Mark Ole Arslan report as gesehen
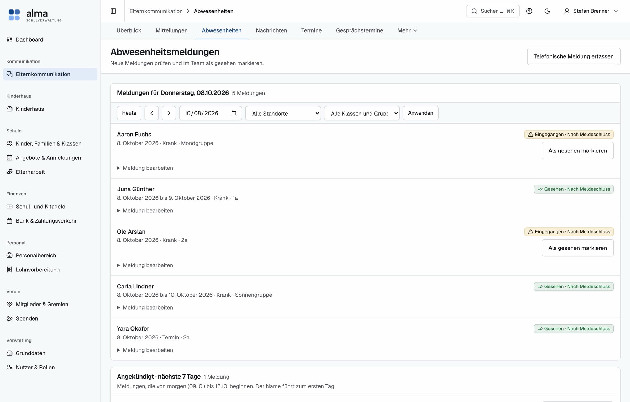 coord(577,248)
